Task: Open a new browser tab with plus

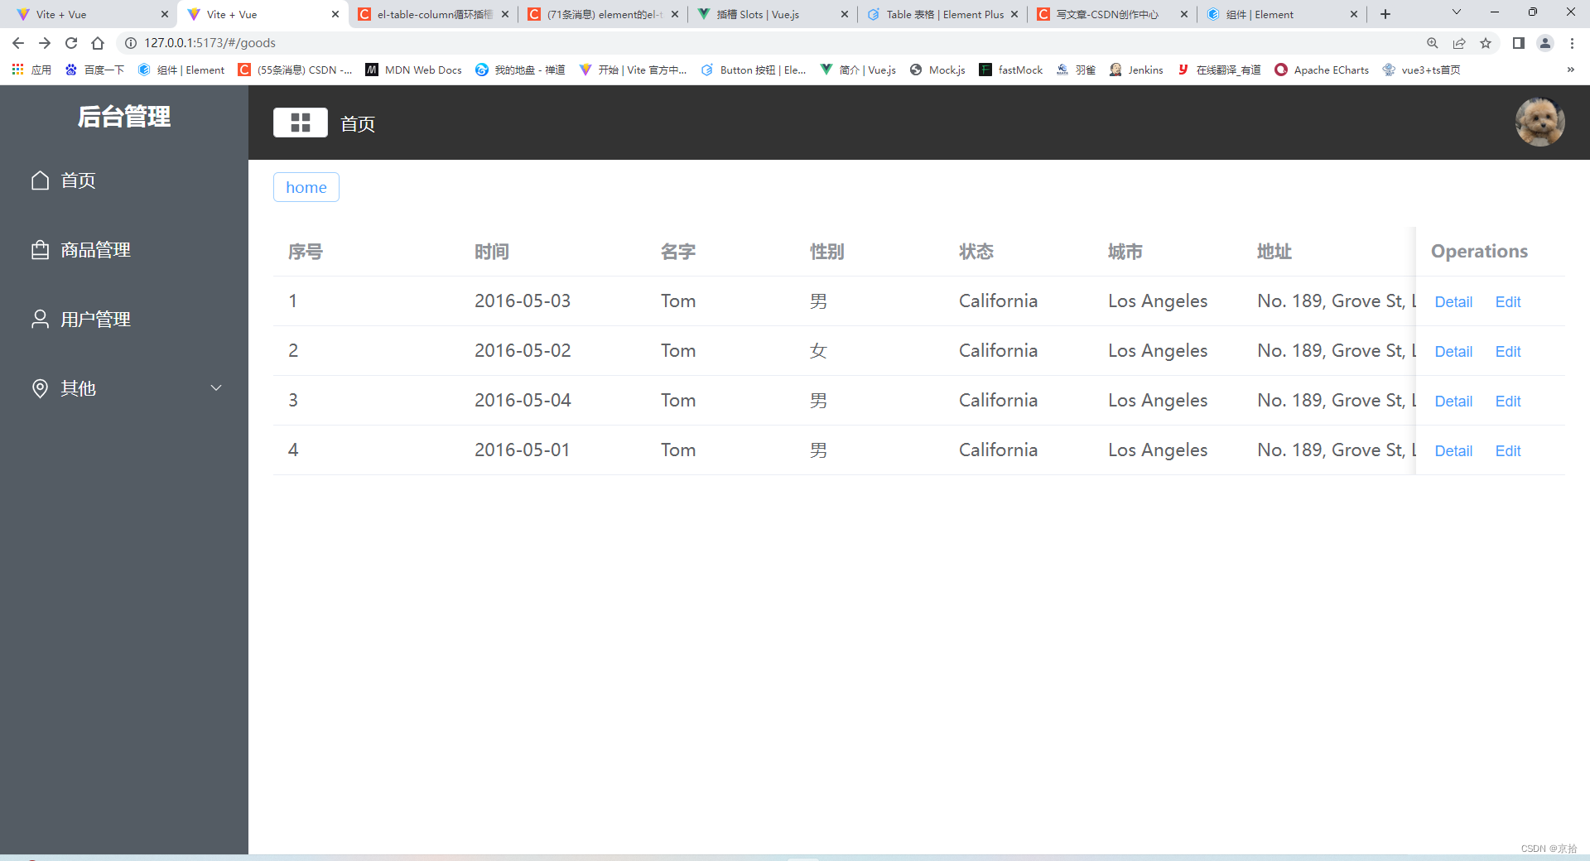Action: (1385, 14)
